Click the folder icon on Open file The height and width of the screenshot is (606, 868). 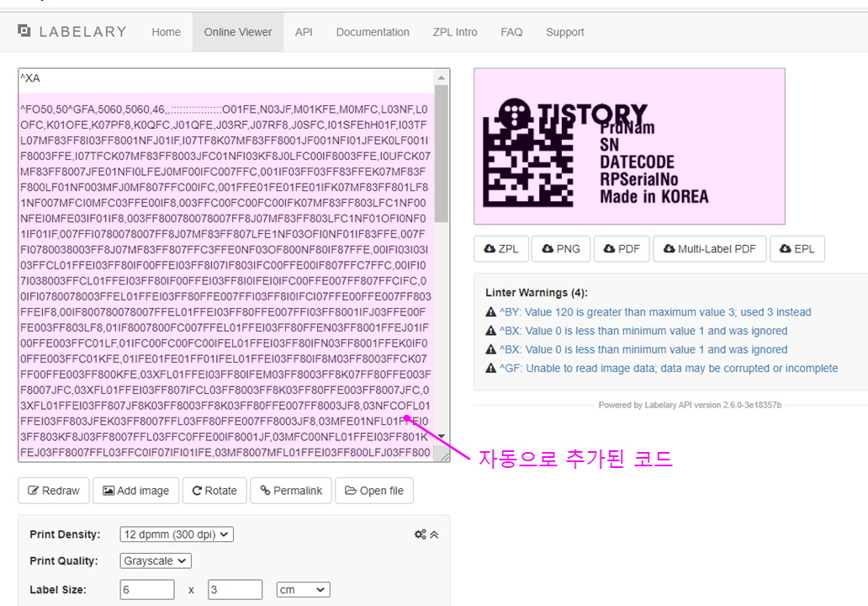coord(351,491)
